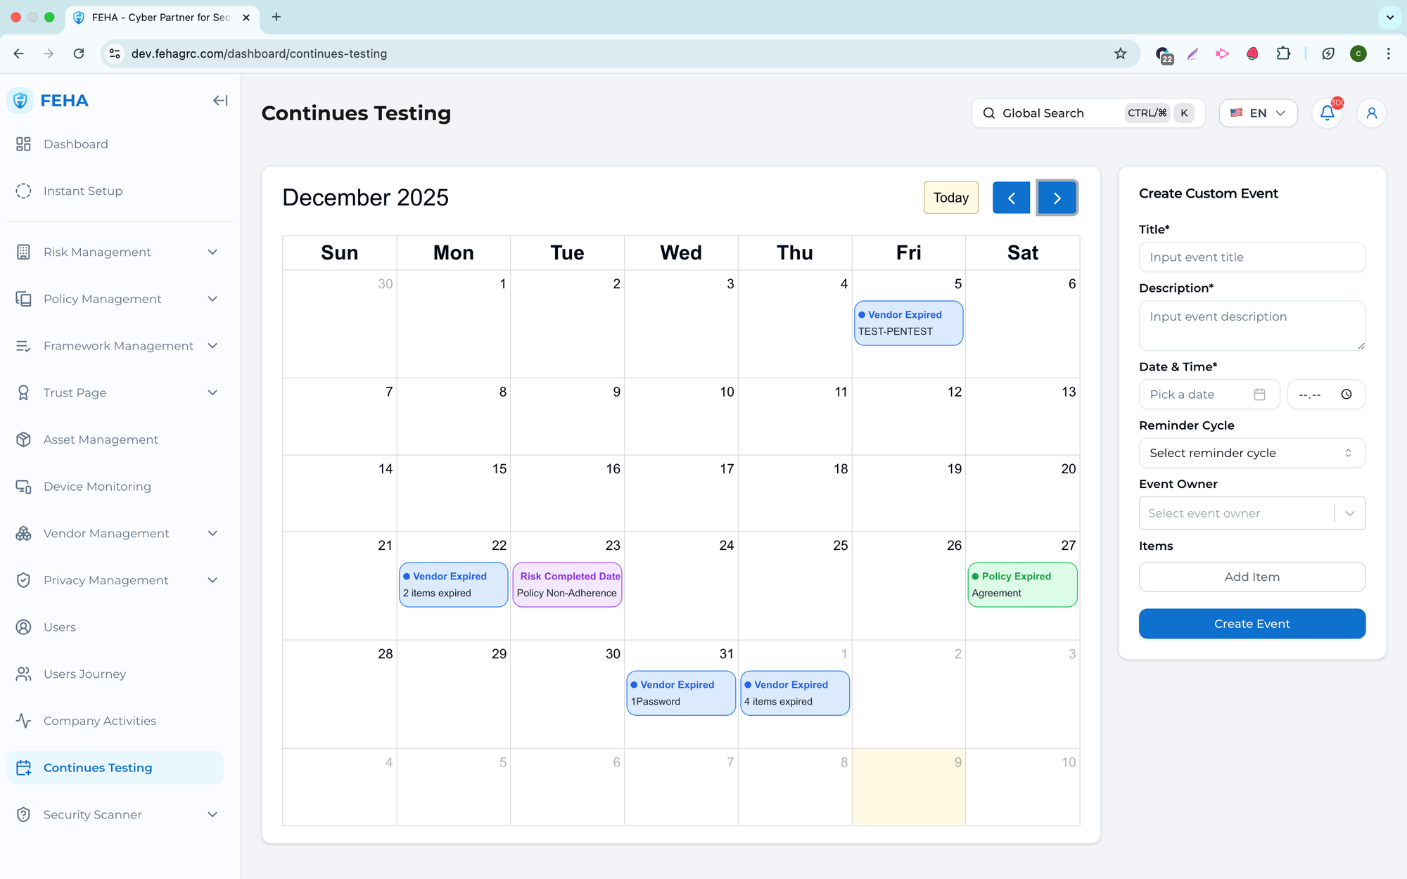The height and width of the screenshot is (879, 1407).
Task: Bookmark this page with star icon
Action: (1120, 53)
